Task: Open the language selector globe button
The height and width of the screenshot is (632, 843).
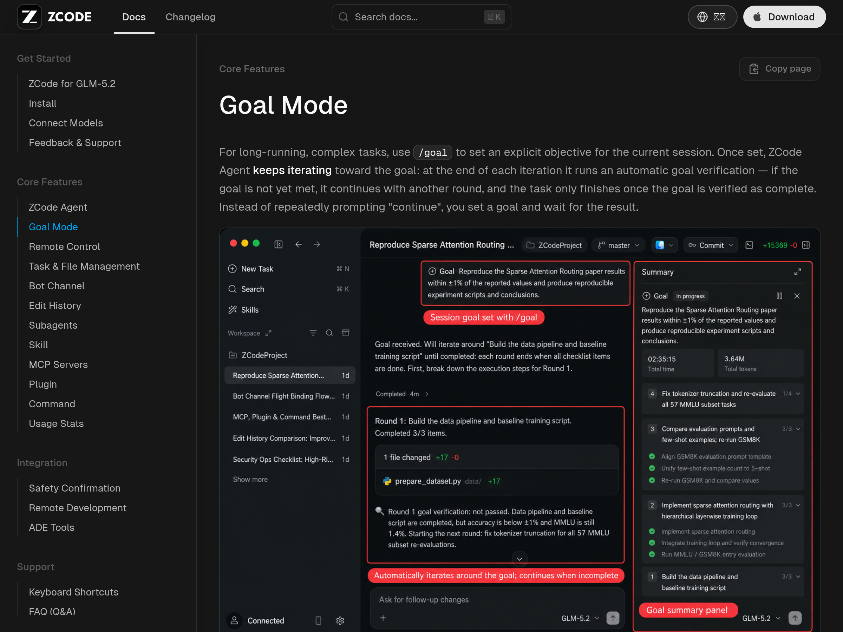Action: pyautogui.click(x=712, y=17)
